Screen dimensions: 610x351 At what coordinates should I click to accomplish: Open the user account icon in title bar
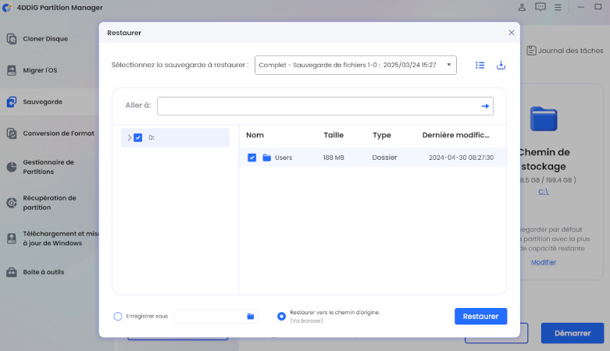pos(522,7)
